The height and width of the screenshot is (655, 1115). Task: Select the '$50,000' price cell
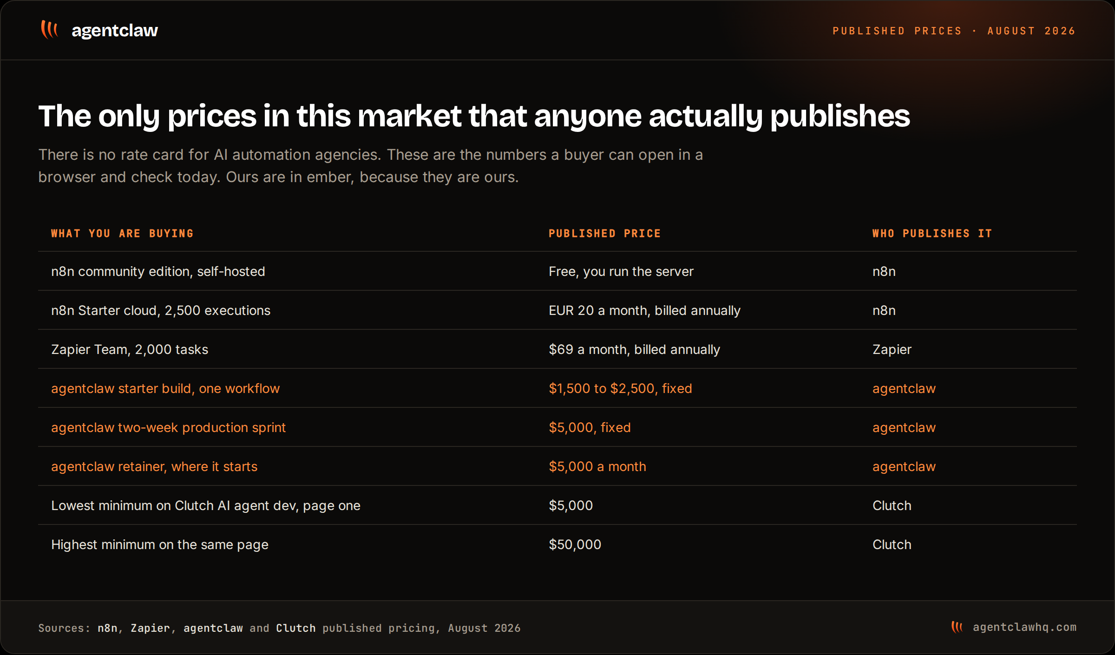(x=575, y=544)
